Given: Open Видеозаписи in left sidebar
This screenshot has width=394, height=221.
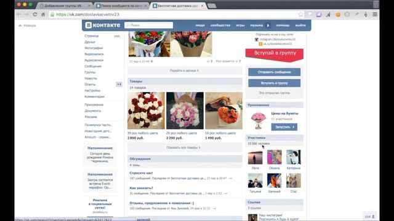Looking at the screenshot, I should 94,54.
